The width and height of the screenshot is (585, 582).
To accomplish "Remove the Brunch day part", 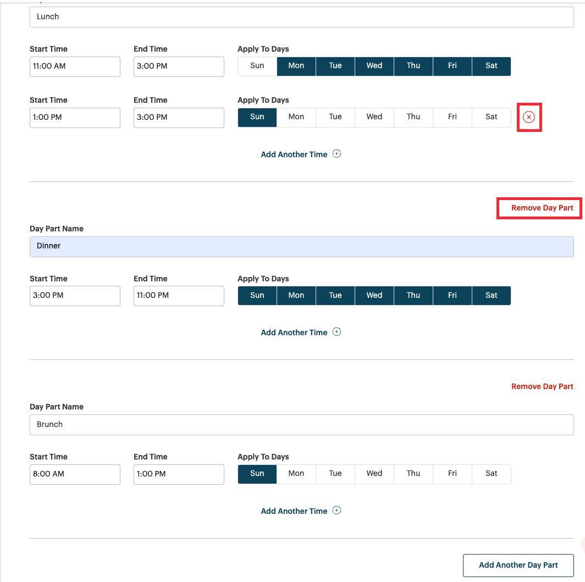I will point(542,386).
